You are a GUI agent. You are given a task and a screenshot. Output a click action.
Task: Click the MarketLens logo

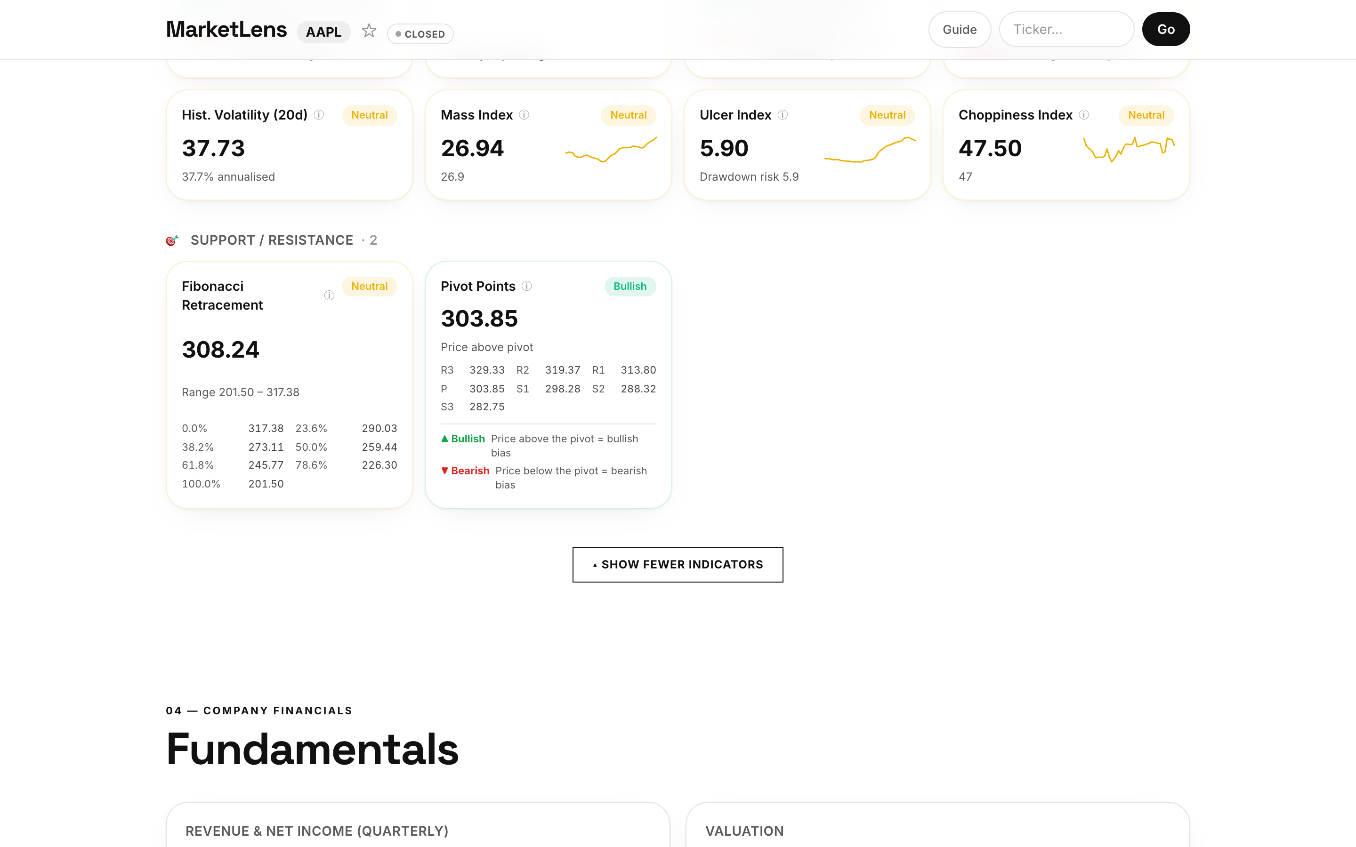pos(226,29)
